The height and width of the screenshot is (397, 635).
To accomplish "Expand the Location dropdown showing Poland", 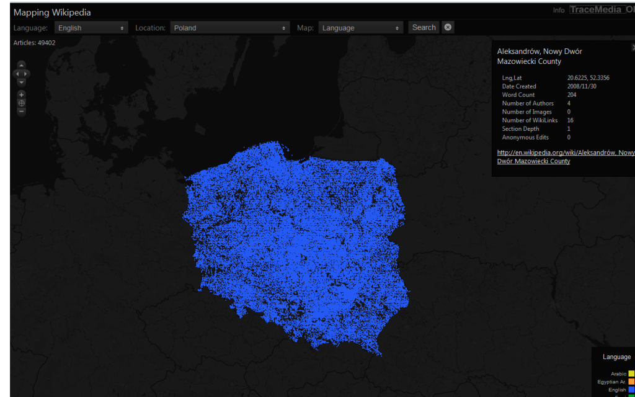I will (x=230, y=28).
